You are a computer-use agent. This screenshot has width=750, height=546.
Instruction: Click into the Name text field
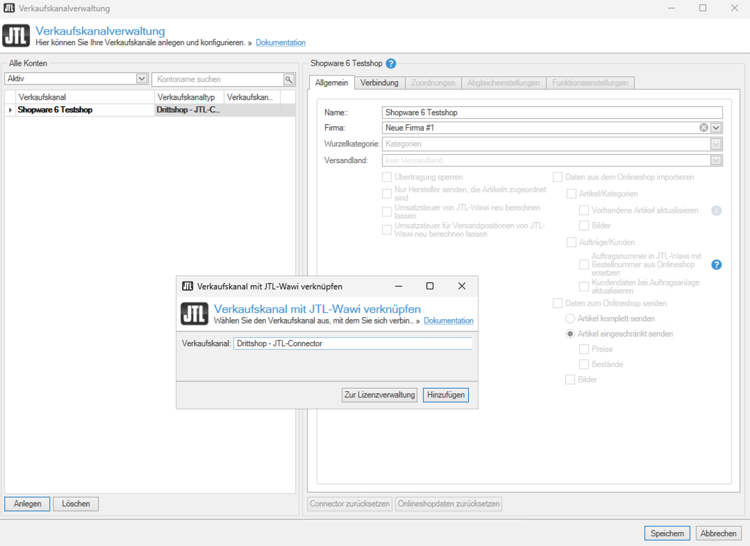click(552, 112)
